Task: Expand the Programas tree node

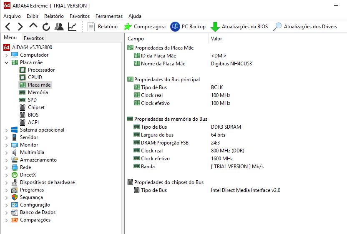Action: click(6, 190)
